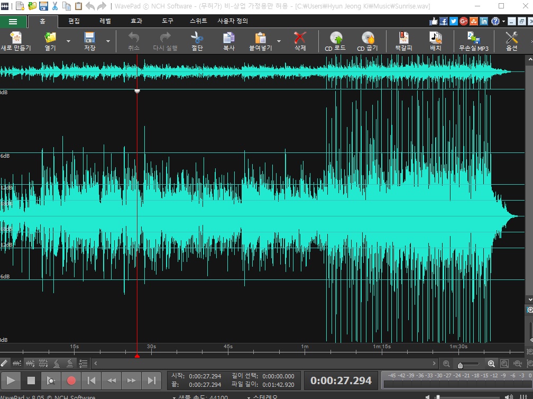Image resolution: width=533 pixels, height=399 pixels.
Task: Toggle the single waveform view button
Action: coord(17,364)
